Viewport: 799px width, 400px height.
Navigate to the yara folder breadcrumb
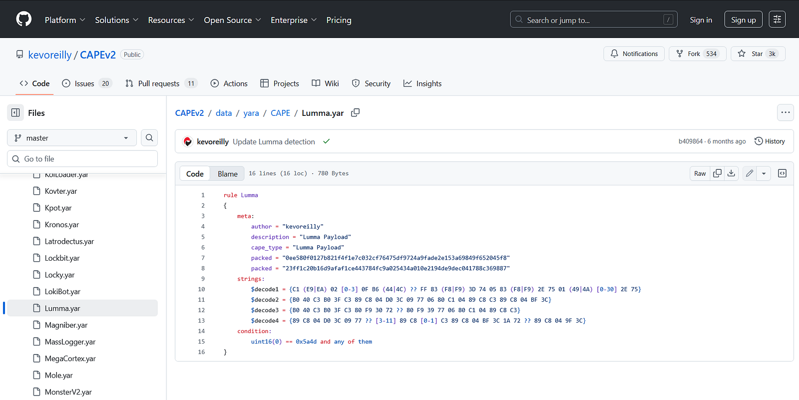click(251, 113)
